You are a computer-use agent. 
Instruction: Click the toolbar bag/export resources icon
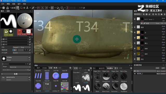(8, 8)
